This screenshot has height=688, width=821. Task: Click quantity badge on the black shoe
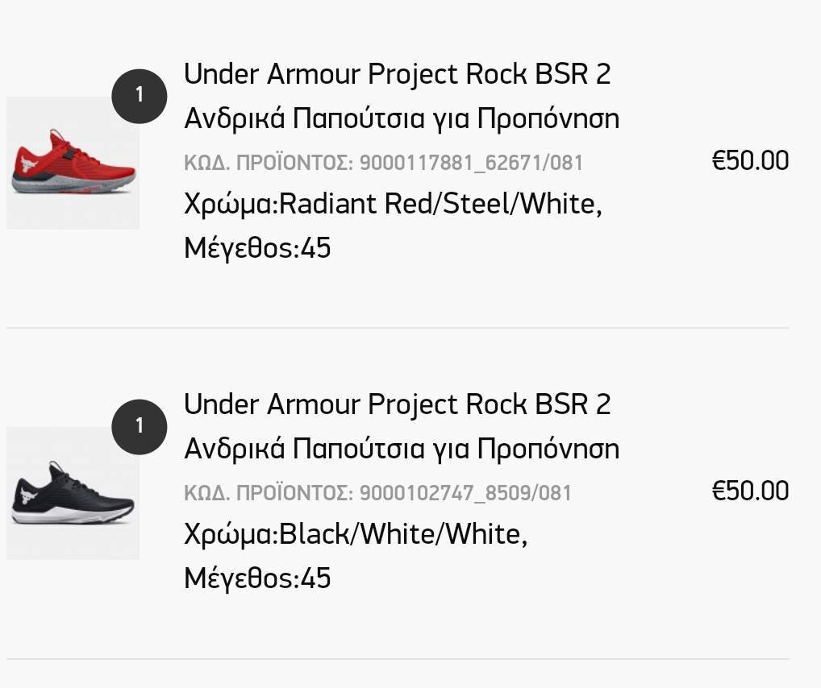click(x=140, y=426)
